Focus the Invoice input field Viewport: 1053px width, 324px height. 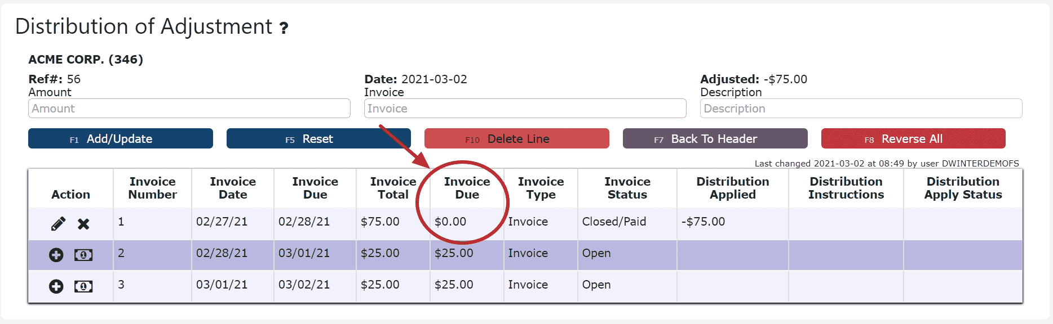(525, 109)
